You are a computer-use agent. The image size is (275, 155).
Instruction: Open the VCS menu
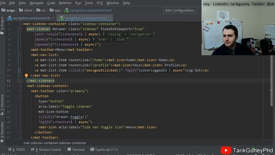(x=100, y=3)
